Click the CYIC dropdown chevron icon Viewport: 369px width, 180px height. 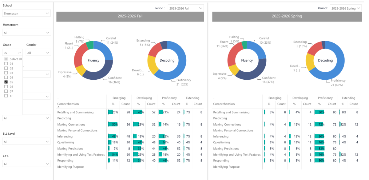[x=47, y=164]
